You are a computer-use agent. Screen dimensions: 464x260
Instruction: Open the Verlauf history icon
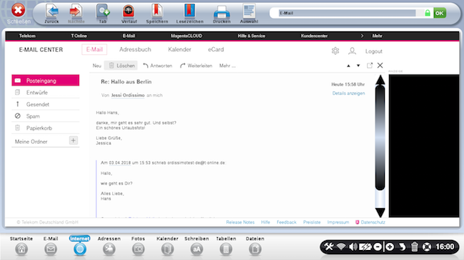129,11
